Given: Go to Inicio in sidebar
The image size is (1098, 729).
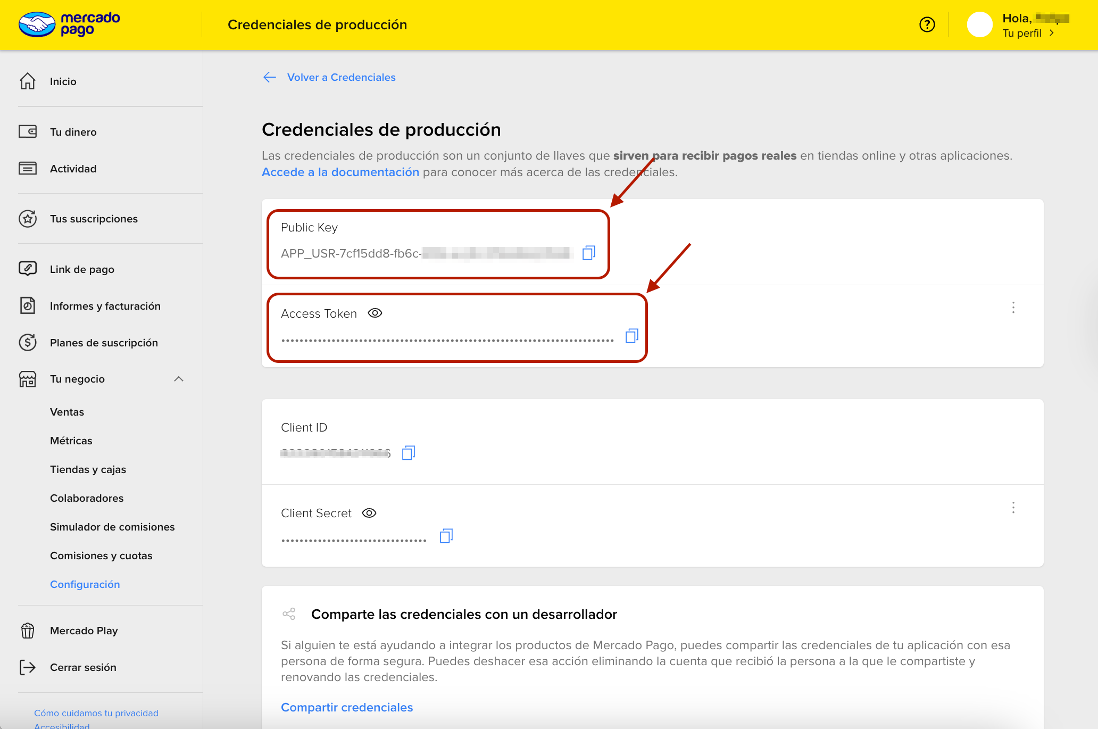Looking at the screenshot, I should tap(63, 81).
